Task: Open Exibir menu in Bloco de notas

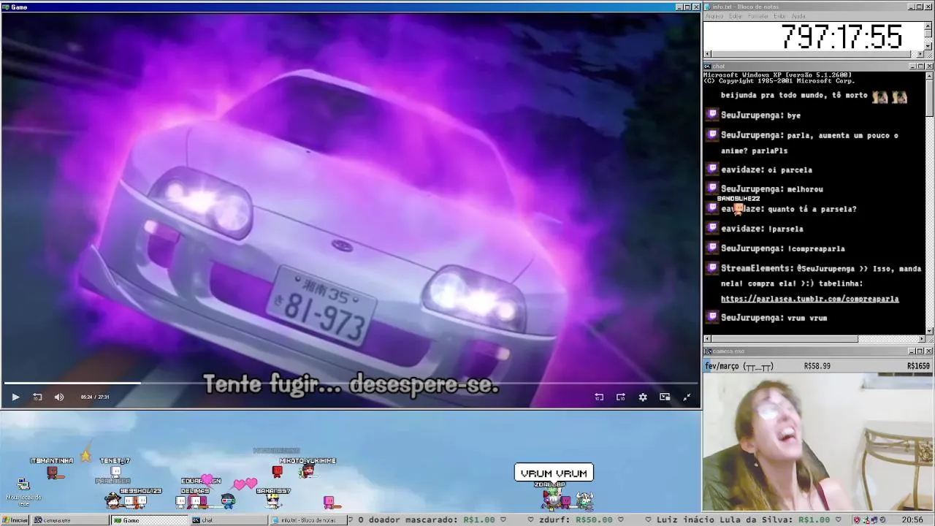Action: point(779,16)
